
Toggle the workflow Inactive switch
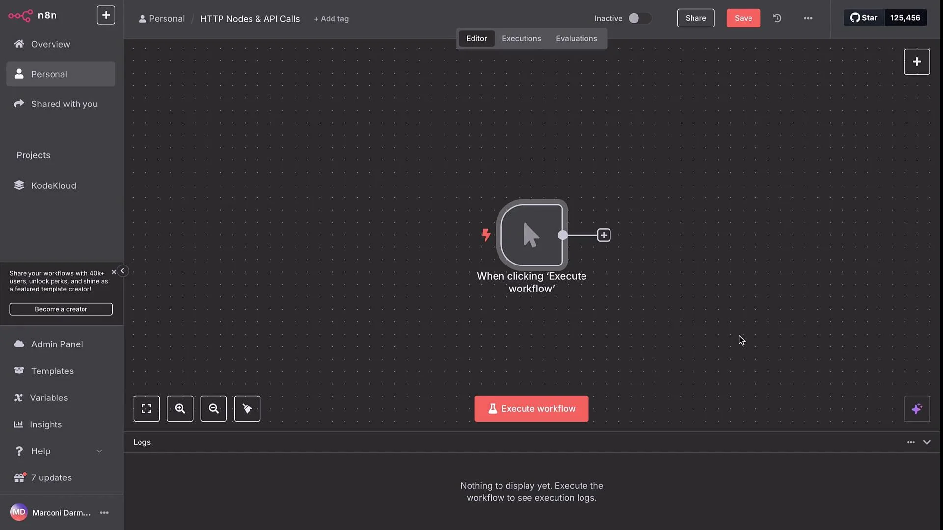[x=639, y=18]
